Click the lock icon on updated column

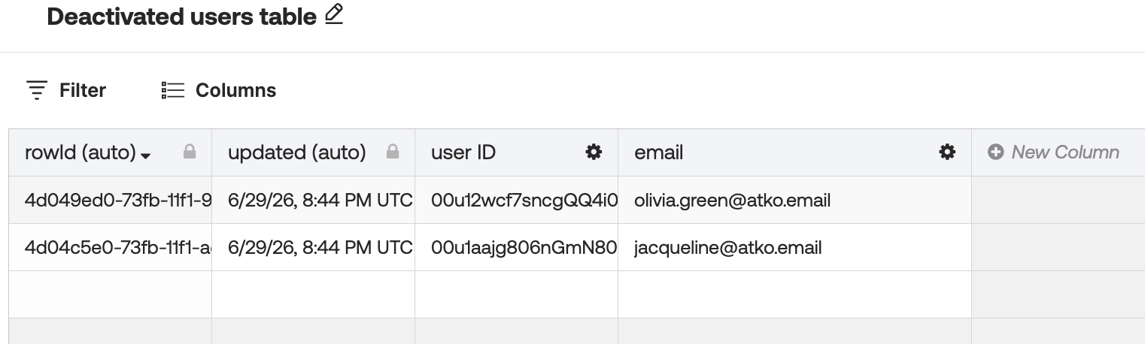pos(393,152)
